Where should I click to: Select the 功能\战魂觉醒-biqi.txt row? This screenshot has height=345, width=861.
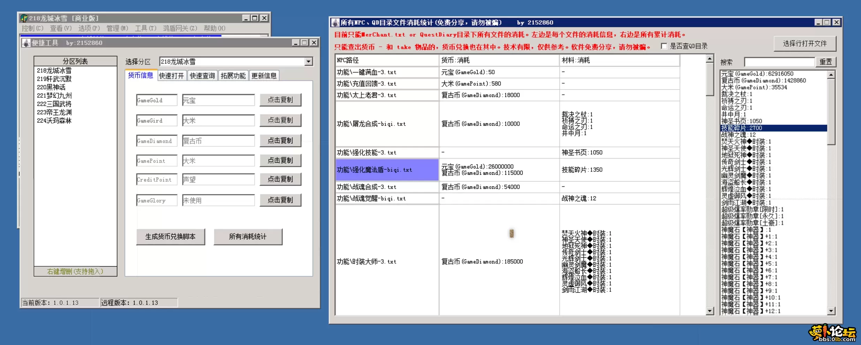click(507, 199)
